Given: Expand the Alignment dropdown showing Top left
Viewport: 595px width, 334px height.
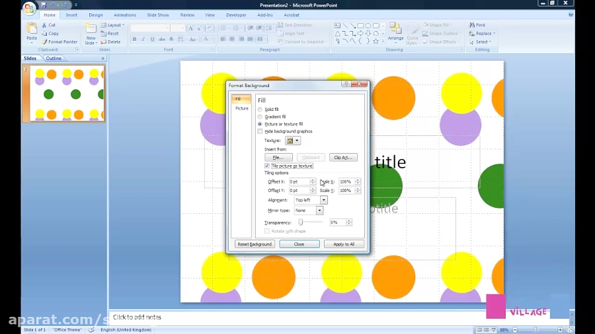Looking at the screenshot, I should 323,200.
